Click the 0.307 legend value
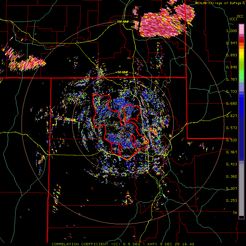The width and height of the screenshot is (246, 246). pyautogui.click(x=232, y=189)
